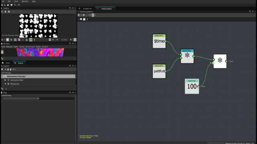Open the Windows menu

coord(25,1)
